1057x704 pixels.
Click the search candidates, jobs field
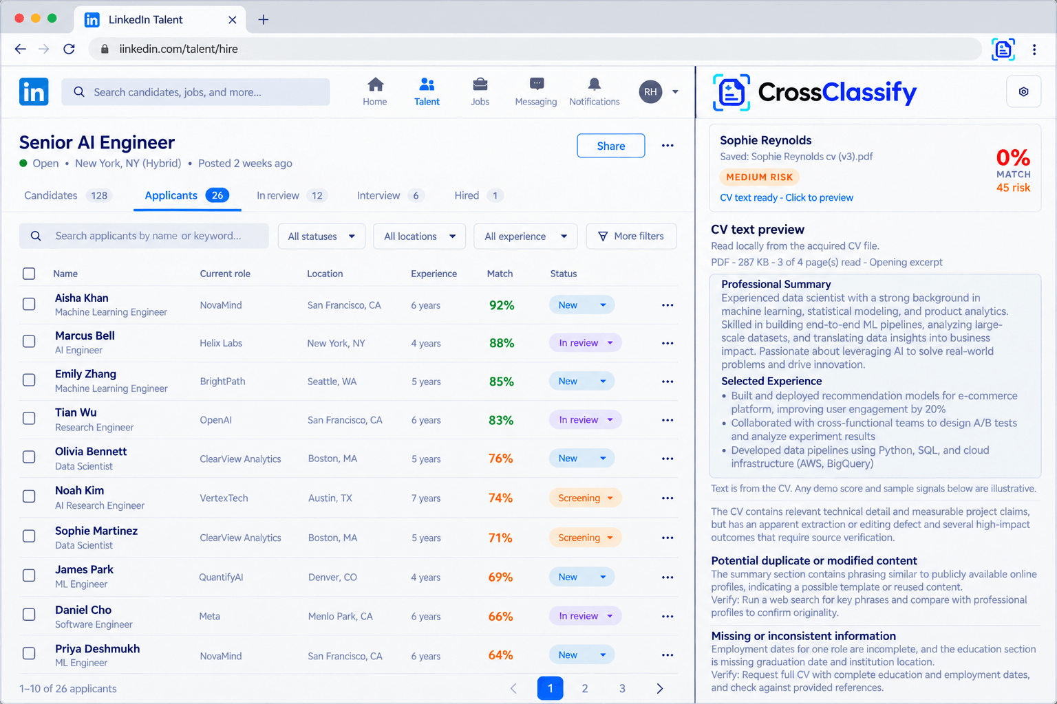(195, 92)
